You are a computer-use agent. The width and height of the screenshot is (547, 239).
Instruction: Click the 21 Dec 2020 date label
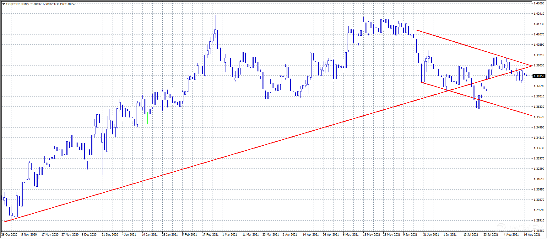110,234
